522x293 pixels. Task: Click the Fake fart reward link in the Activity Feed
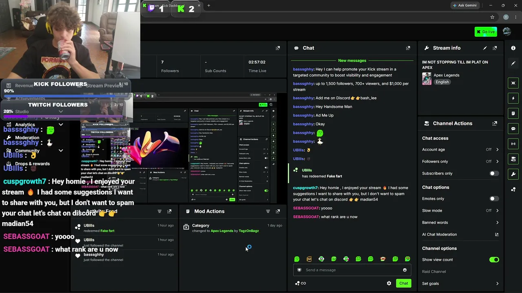tap(107, 231)
